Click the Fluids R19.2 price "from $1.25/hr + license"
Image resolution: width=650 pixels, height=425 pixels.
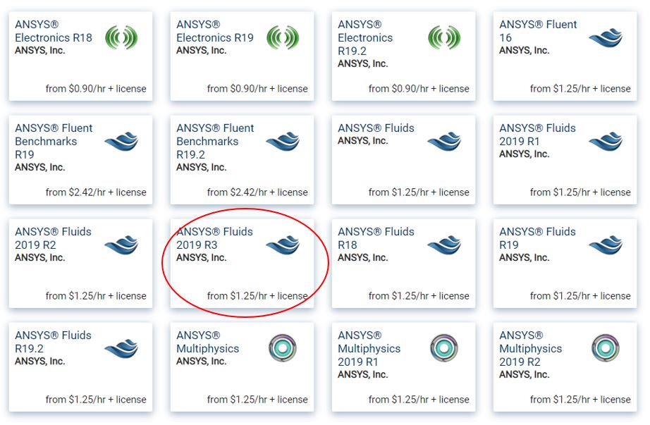coord(96,400)
